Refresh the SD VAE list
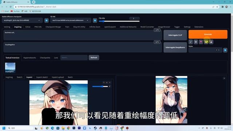233x131 pixels. pos(95,20)
